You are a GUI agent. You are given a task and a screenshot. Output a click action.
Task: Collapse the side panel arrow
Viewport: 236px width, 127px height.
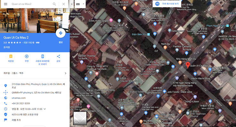coord(72,4)
